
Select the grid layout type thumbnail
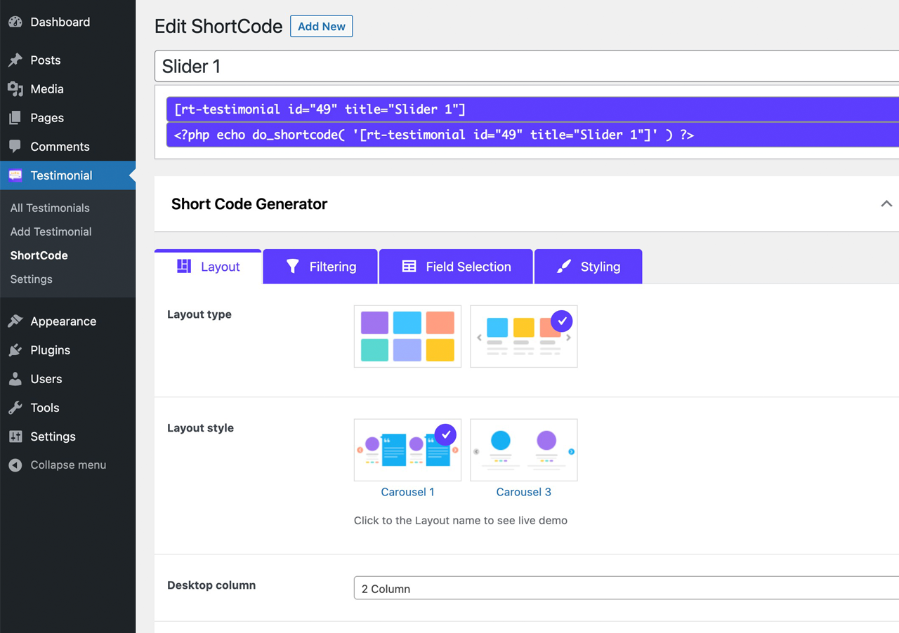click(x=407, y=336)
